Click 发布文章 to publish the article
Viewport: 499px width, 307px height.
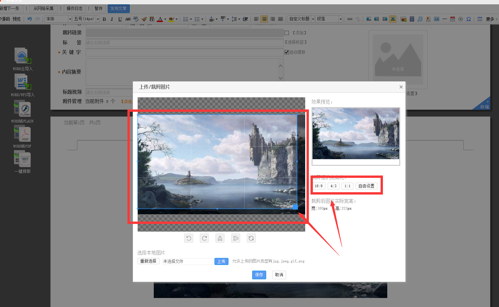[x=118, y=8]
